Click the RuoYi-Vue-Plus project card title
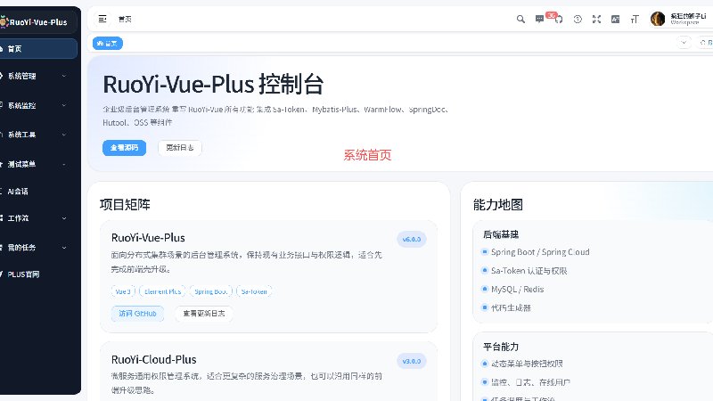The height and width of the screenshot is (401, 713). [148, 238]
